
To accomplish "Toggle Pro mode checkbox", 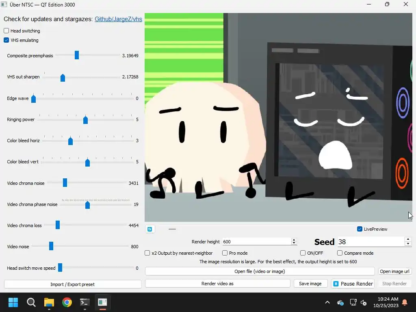I will click(225, 253).
